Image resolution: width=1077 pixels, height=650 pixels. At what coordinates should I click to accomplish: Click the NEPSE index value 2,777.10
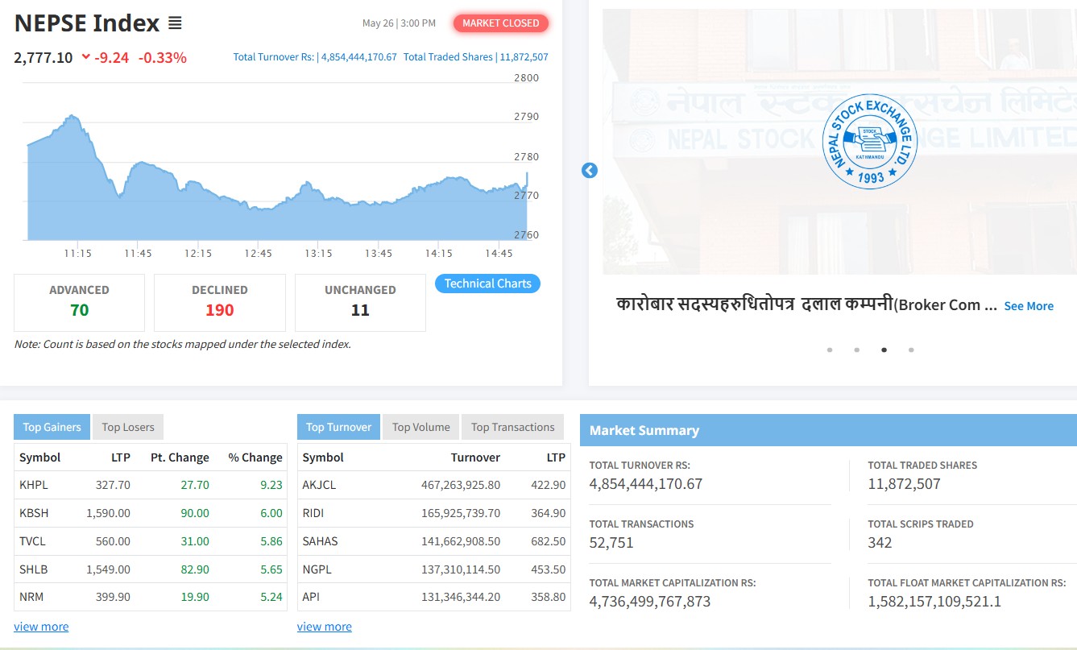[43, 57]
